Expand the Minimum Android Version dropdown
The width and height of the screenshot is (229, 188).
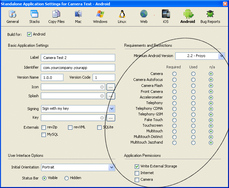pos(221,56)
